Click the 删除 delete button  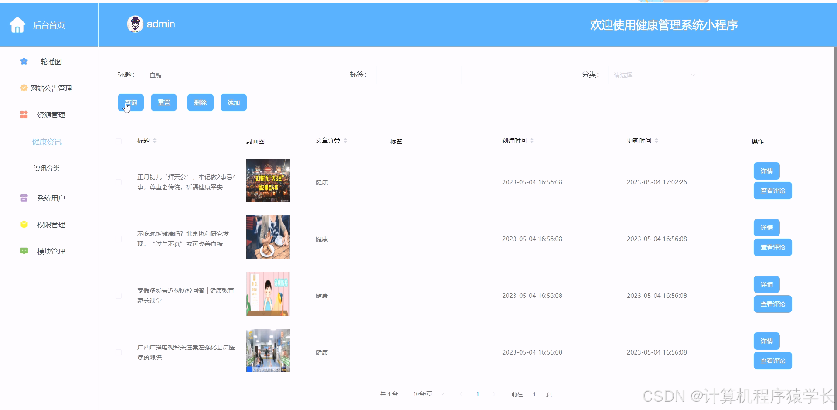[201, 102]
